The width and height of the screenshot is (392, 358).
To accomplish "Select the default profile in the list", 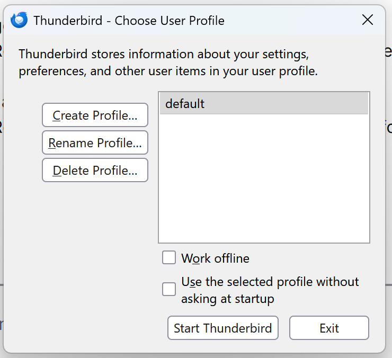I will (264, 104).
